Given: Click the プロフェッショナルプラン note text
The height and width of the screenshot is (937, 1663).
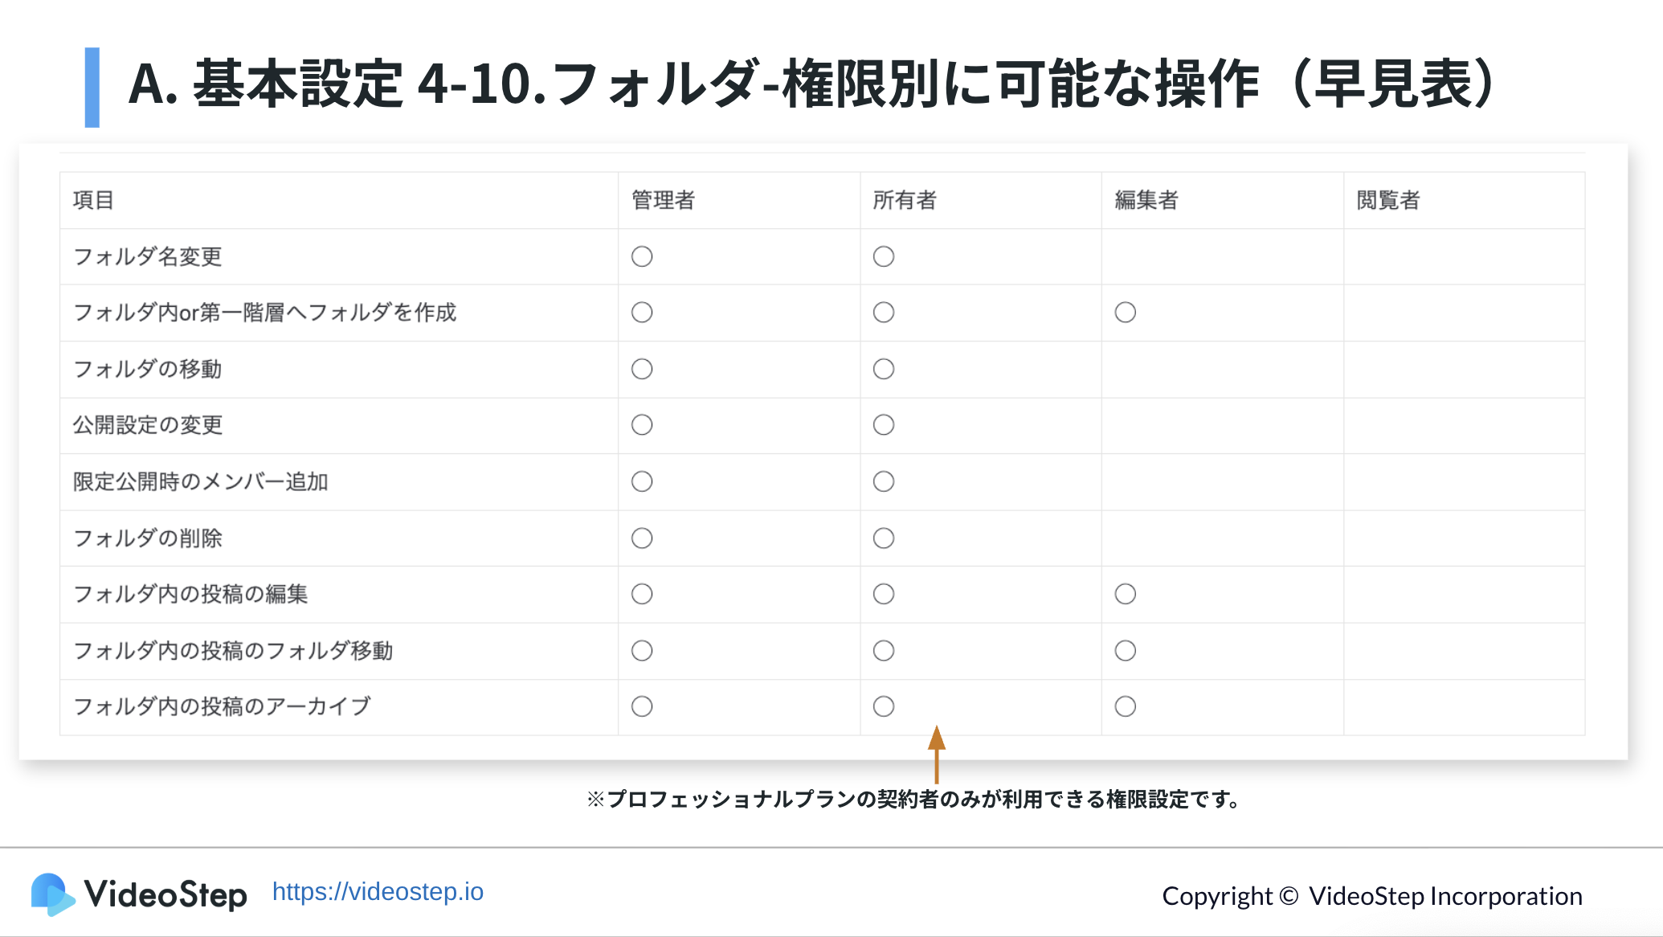Looking at the screenshot, I should [914, 800].
